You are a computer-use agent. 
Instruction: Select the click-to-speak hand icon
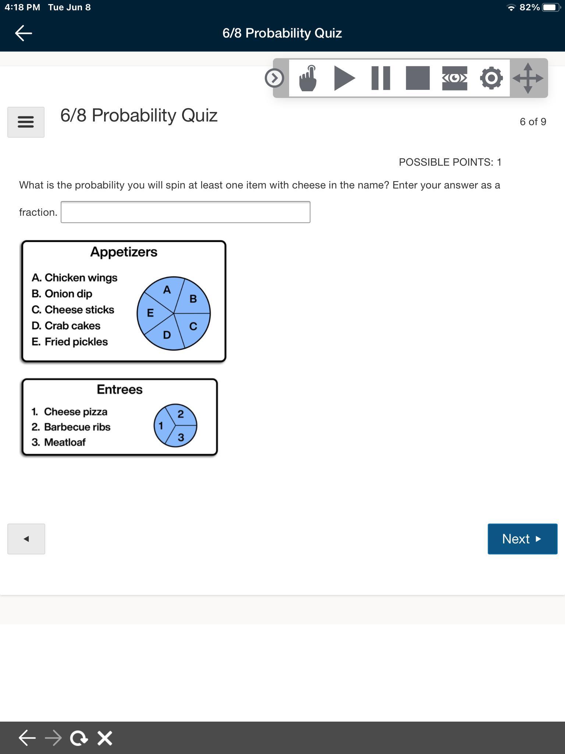pos(308,78)
